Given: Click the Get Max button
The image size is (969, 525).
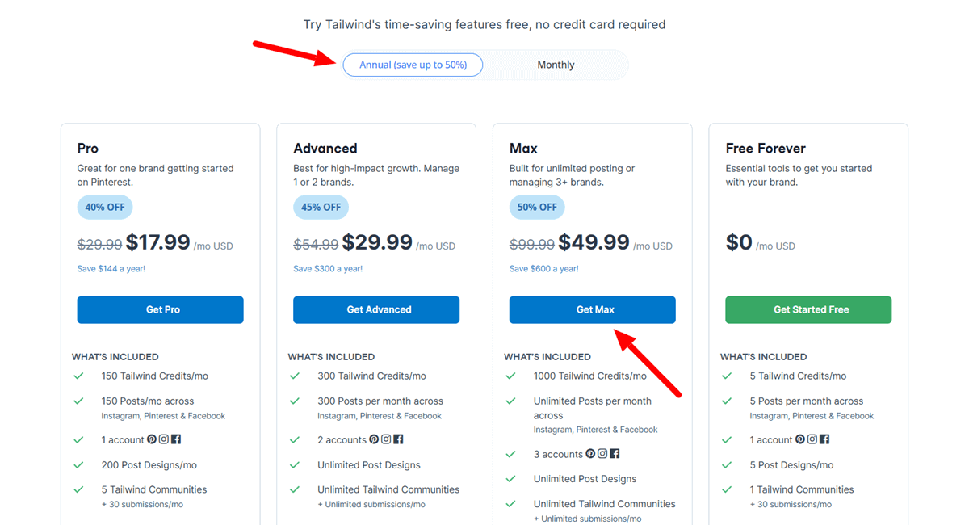Looking at the screenshot, I should (x=592, y=309).
